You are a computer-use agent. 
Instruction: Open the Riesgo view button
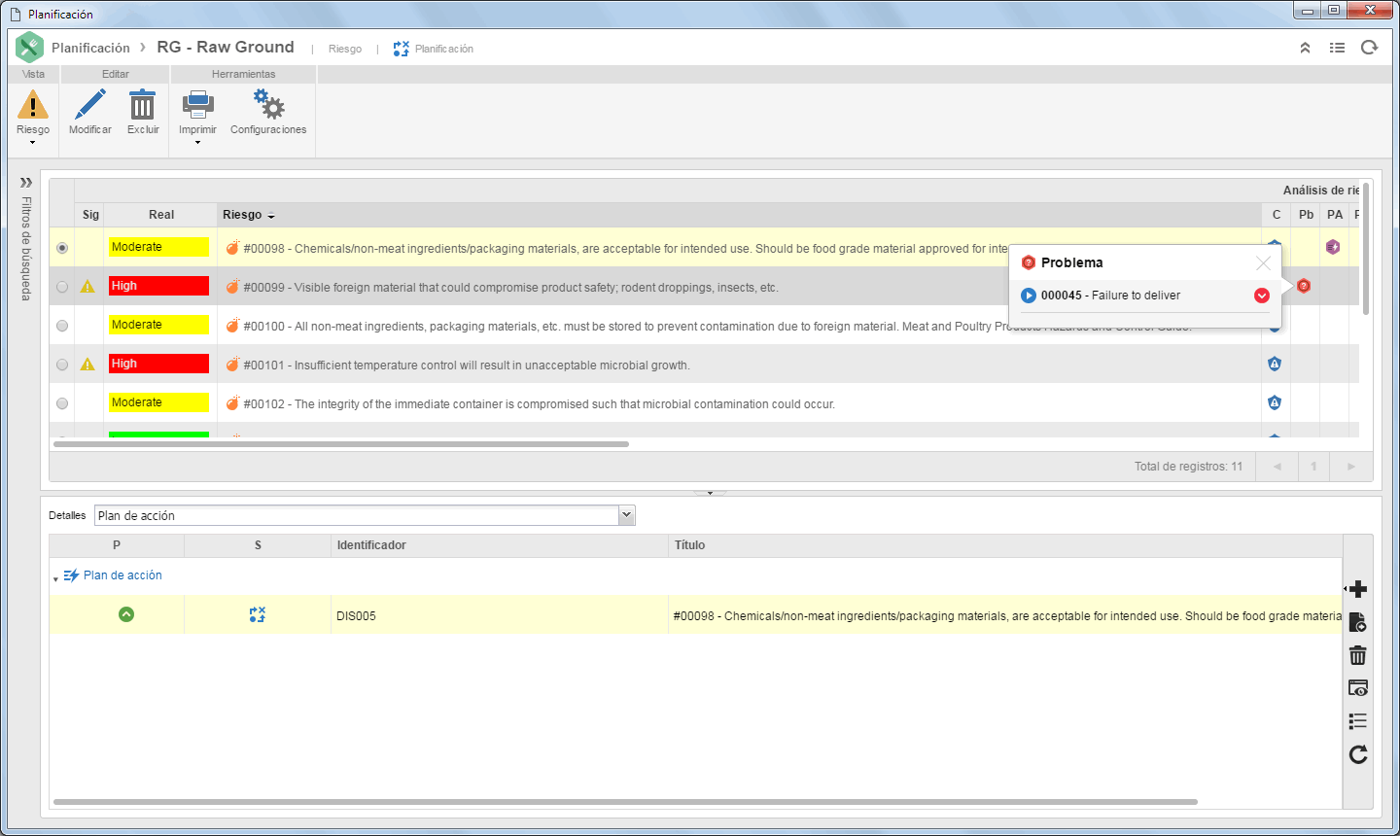coord(32,112)
